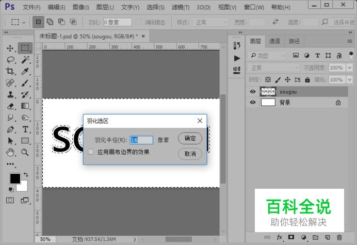Viewport: 357px width, 245px height.
Task: Select the Zoom tool
Action: (x=25, y=152)
